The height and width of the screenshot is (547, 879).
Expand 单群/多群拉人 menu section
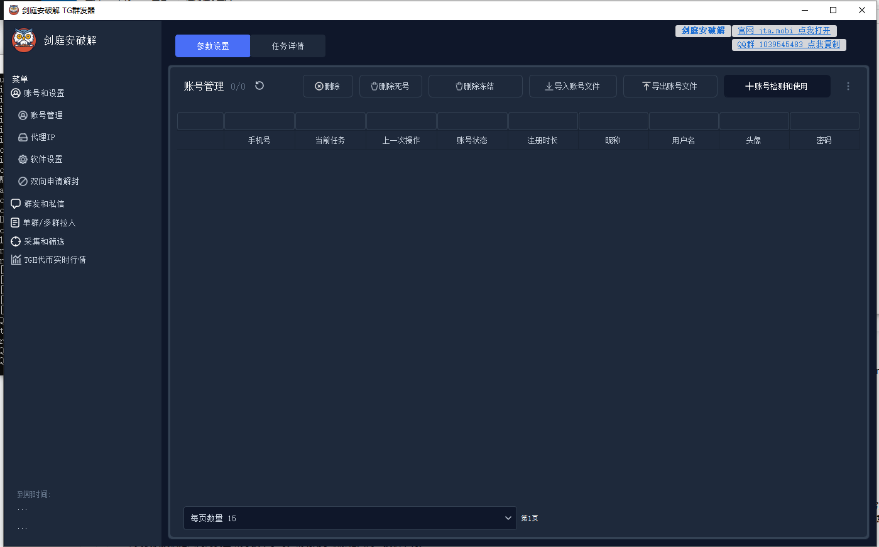point(43,223)
